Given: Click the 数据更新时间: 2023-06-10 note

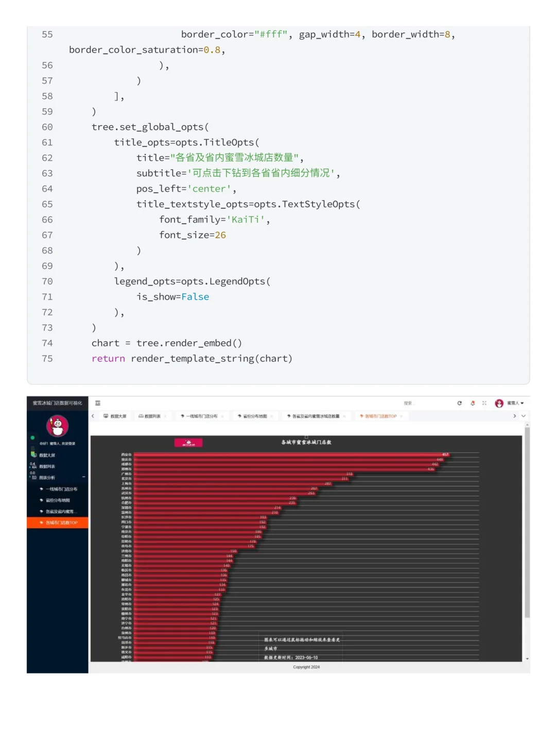Looking at the screenshot, I should pos(291,657).
